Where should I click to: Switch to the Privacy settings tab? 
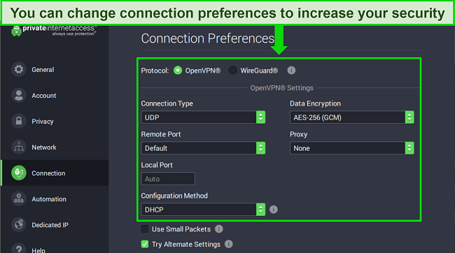tap(55, 121)
